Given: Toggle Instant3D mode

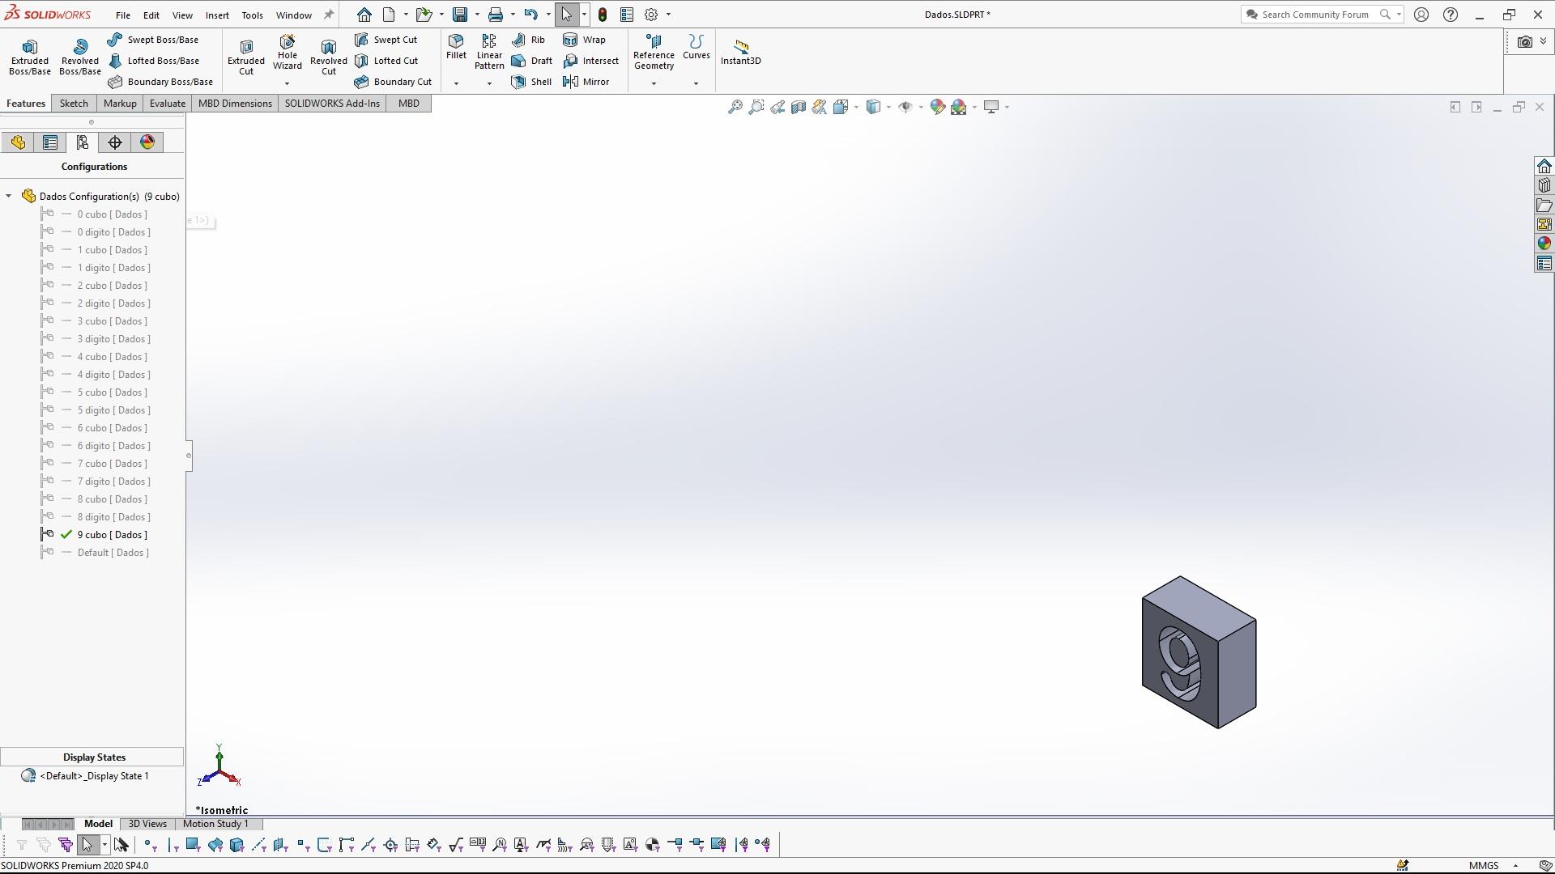Looking at the screenshot, I should coord(740,52).
